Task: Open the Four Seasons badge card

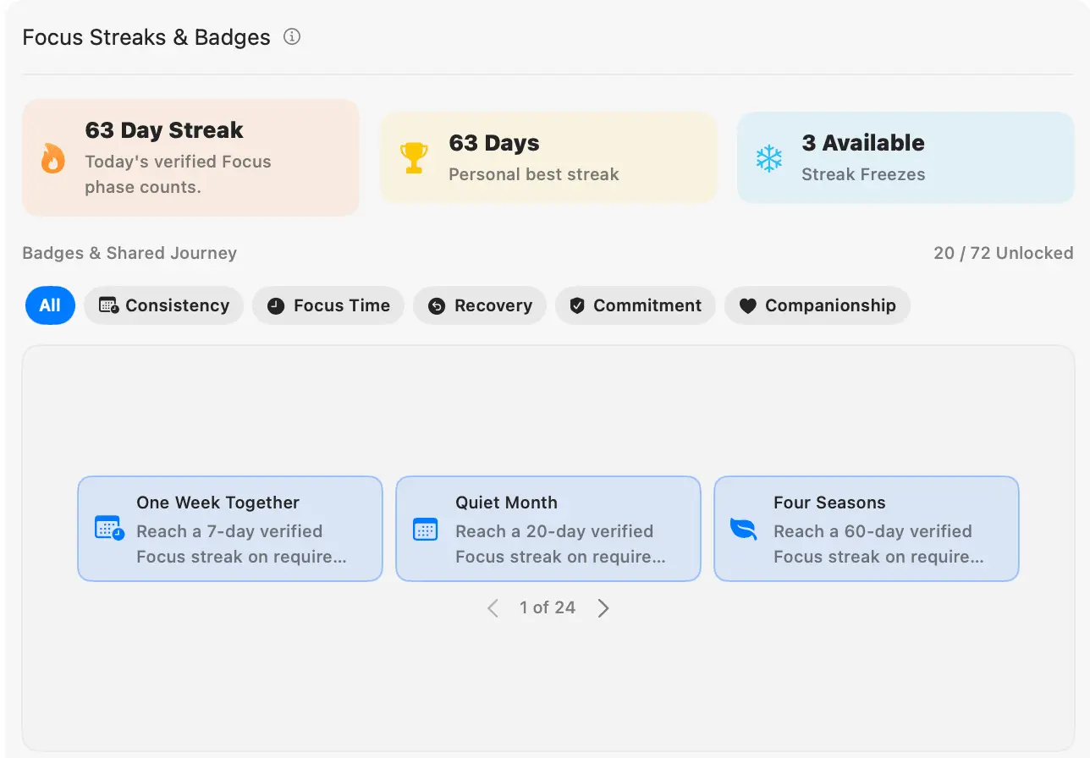Action: (867, 529)
